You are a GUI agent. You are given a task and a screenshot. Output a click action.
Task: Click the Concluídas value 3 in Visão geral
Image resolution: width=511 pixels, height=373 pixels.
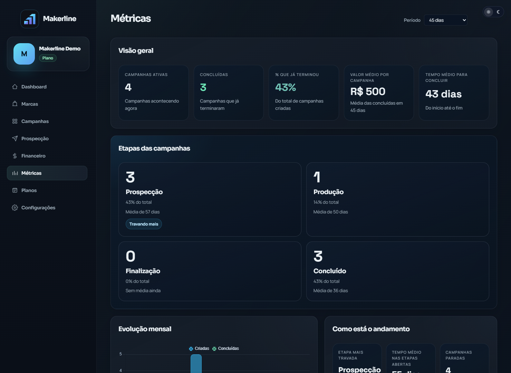[x=203, y=87]
